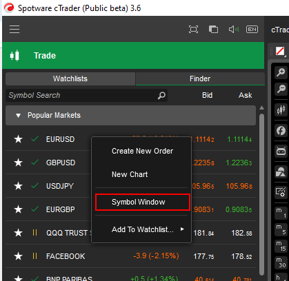Click the Bid column header
289x281 pixels.
(x=207, y=95)
